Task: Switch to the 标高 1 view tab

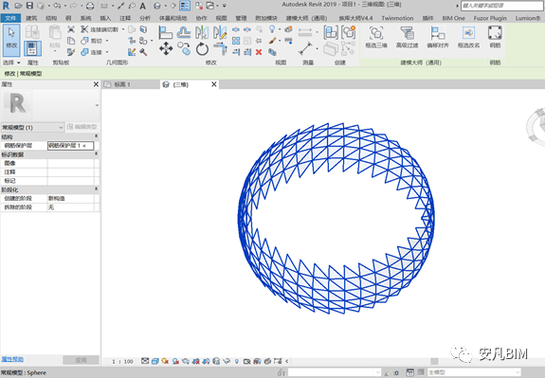Action: 122,84
